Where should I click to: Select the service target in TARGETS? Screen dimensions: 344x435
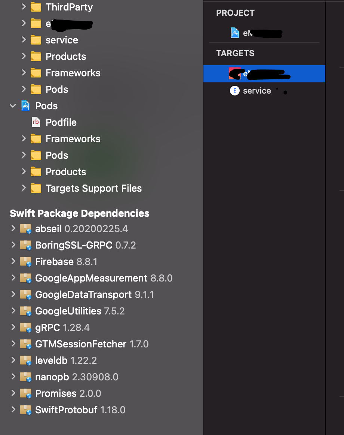point(257,91)
